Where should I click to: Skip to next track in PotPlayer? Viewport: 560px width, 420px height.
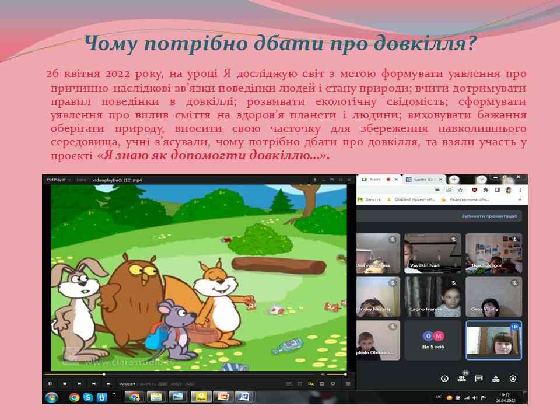click(x=93, y=384)
